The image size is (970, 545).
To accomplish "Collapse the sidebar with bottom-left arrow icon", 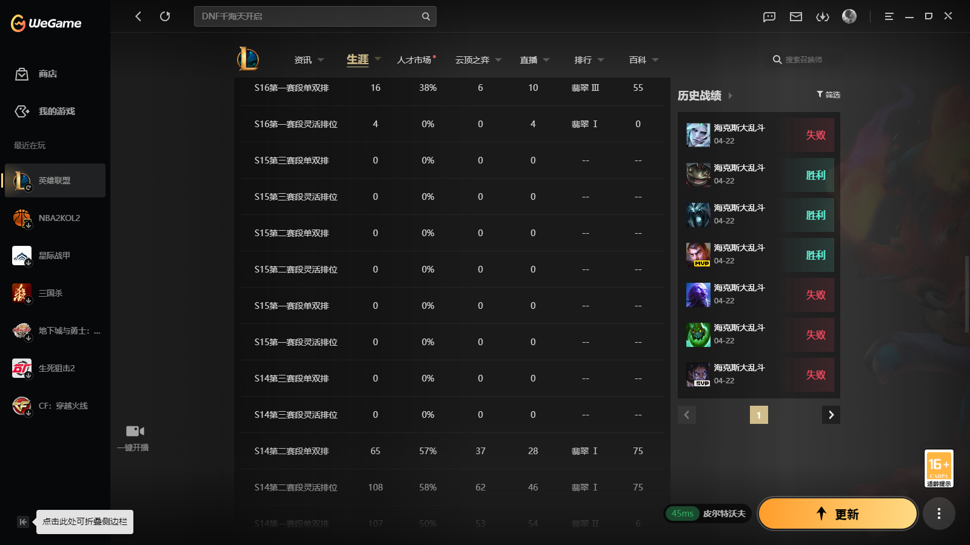I will 23,522.
